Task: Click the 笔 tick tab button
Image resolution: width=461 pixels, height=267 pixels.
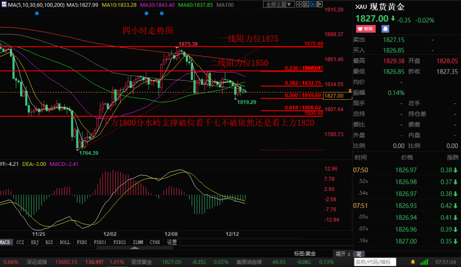Action: (359, 254)
